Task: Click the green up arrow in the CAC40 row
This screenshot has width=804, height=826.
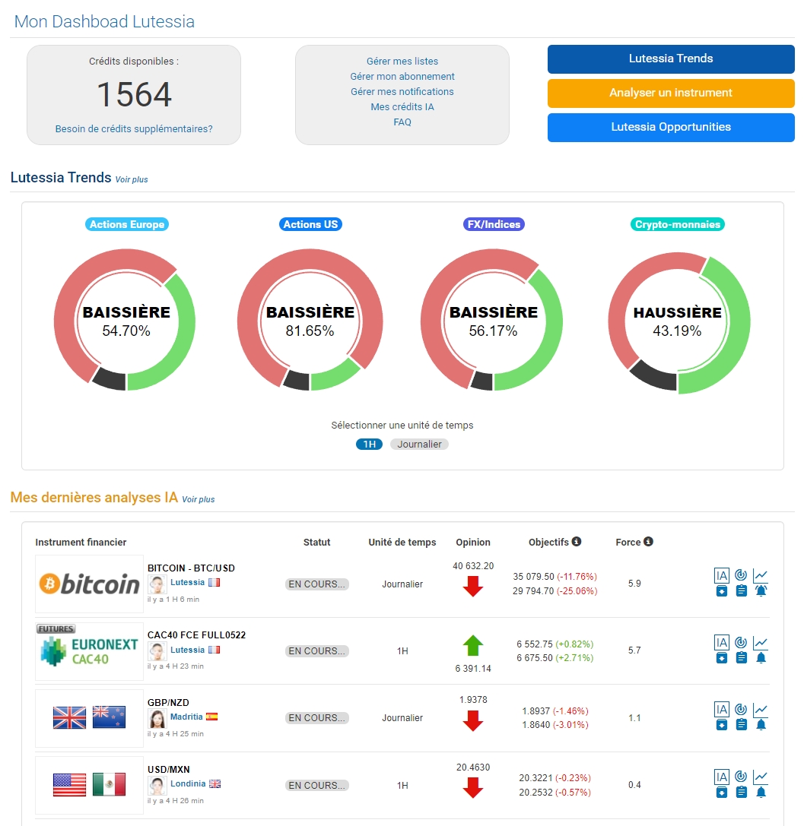Action: point(473,645)
